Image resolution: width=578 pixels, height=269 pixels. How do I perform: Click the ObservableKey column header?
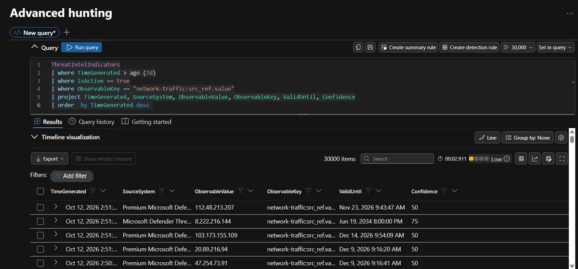(284, 191)
